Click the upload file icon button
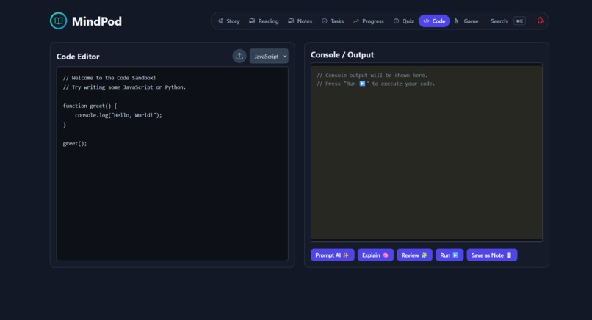The image size is (592, 320). [x=239, y=57]
